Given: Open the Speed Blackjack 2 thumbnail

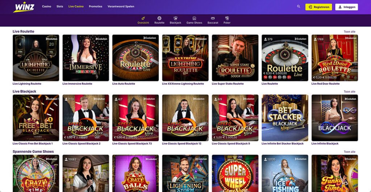Looking at the screenshot, I should coord(86,118).
